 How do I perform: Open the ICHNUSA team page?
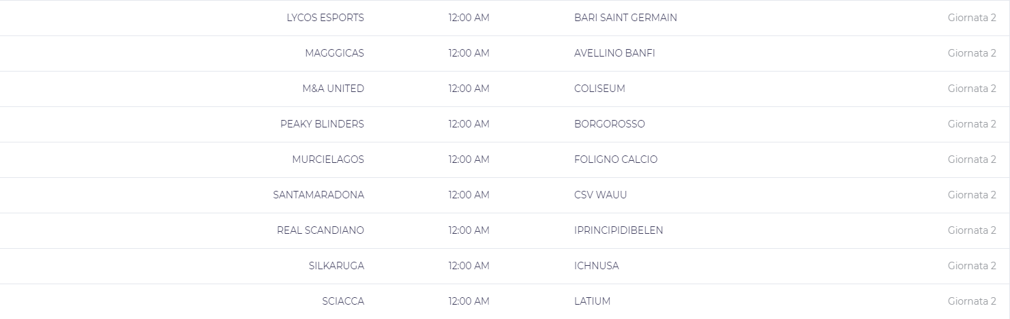pyautogui.click(x=596, y=266)
